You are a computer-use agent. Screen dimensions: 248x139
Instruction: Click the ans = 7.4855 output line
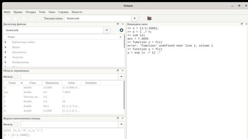138,39
